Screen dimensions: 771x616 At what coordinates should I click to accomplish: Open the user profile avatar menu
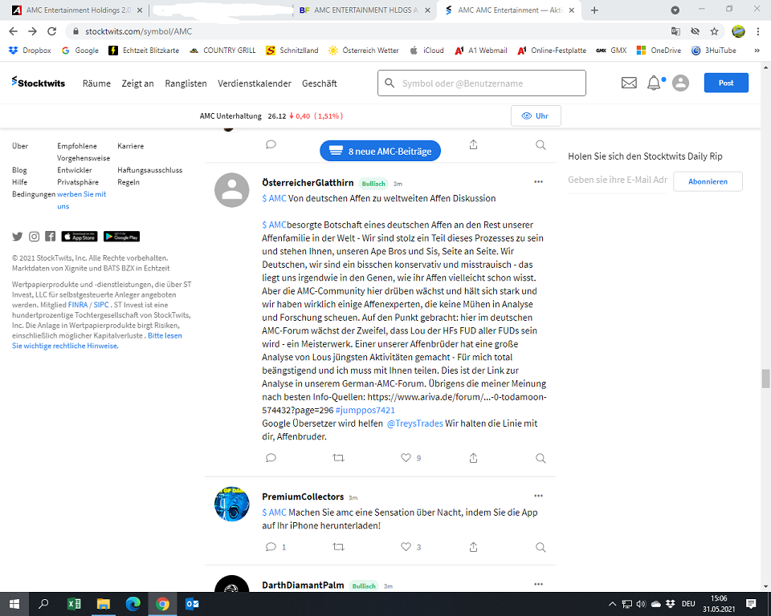click(680, 83)
